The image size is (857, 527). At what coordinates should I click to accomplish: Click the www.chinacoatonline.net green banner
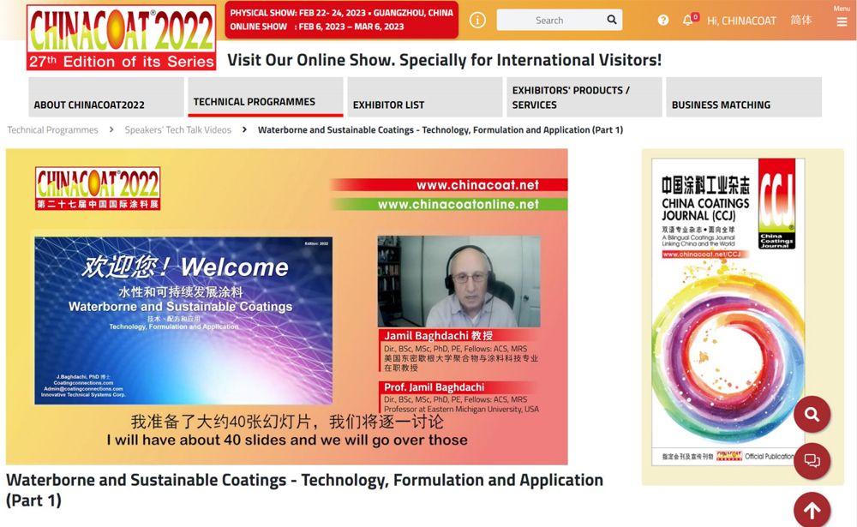point(449,204)
